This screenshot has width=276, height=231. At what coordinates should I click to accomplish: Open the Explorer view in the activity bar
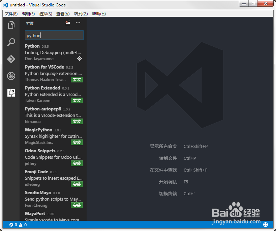point(11,25)
